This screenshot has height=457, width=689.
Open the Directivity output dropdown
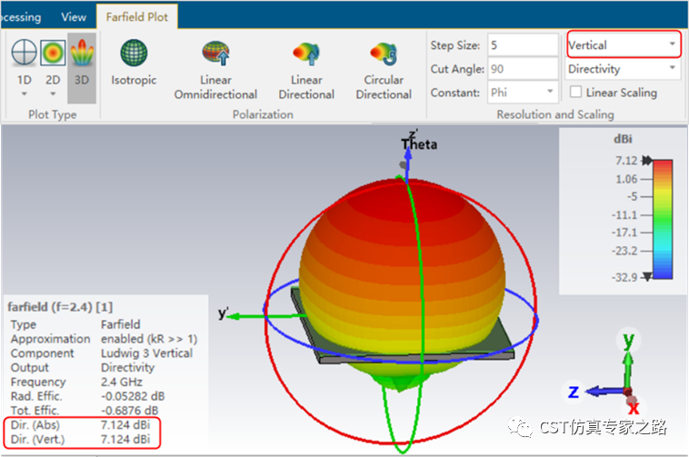coord(622,68)
